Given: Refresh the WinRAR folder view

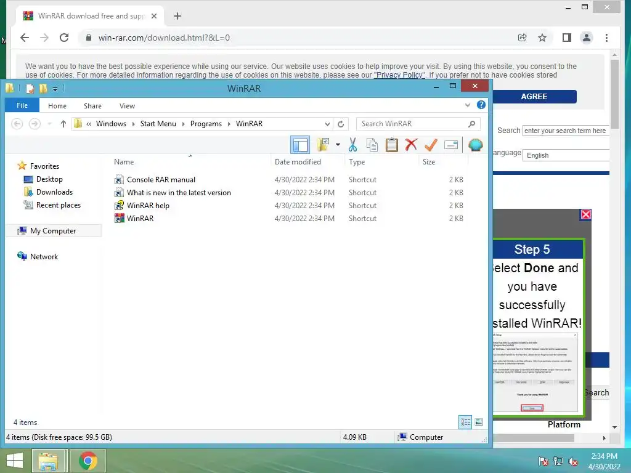Looking at the screenshot, I should point(341,124).
